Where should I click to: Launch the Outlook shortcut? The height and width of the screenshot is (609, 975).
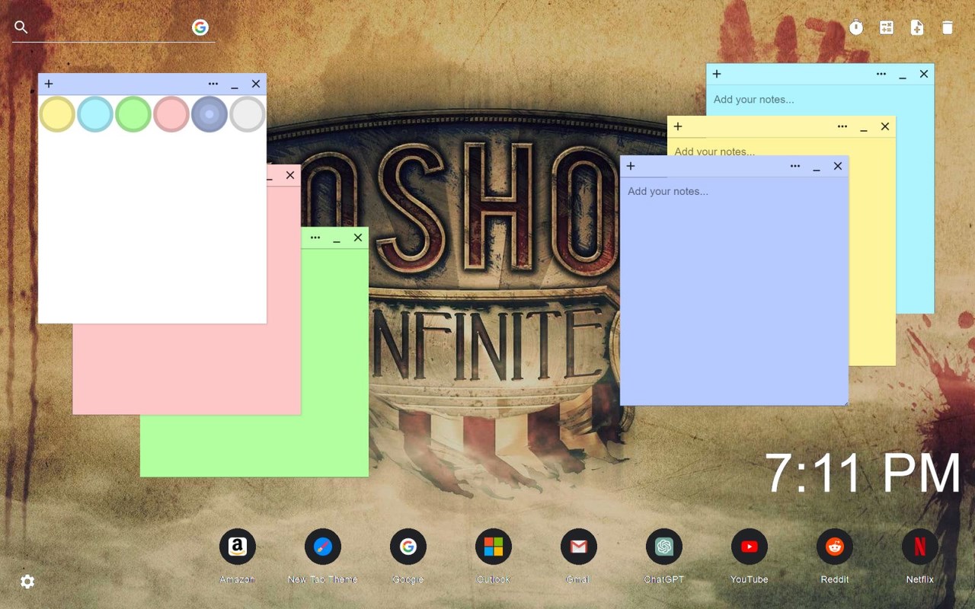(x=494, y=547)
